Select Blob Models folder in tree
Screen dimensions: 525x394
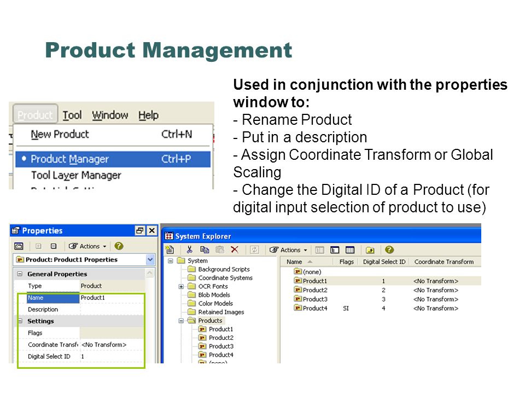pyautogui.click(x=214, y=295)
